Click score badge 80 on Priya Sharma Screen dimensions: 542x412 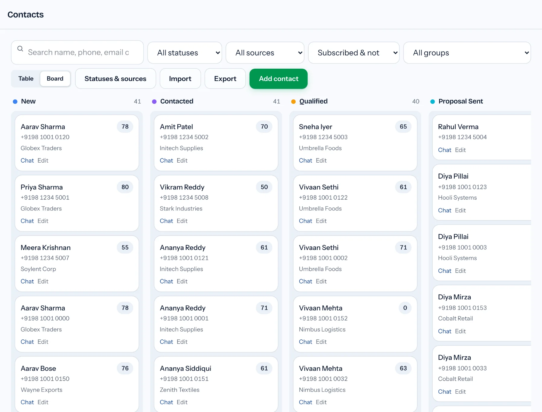(125, 187)
